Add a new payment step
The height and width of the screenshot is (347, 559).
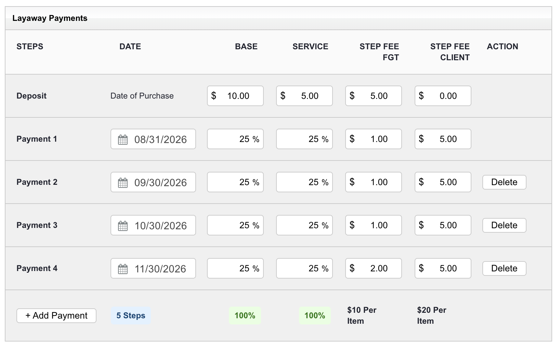click(x=56, y=316)
